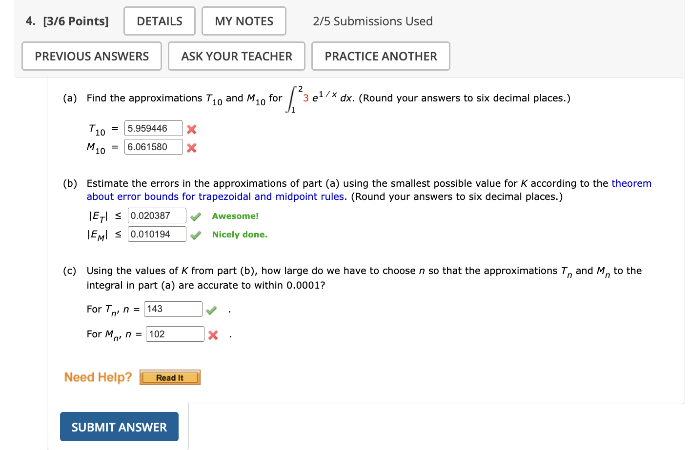View PREVIOUS ANSWERS for problem 4

91,56
